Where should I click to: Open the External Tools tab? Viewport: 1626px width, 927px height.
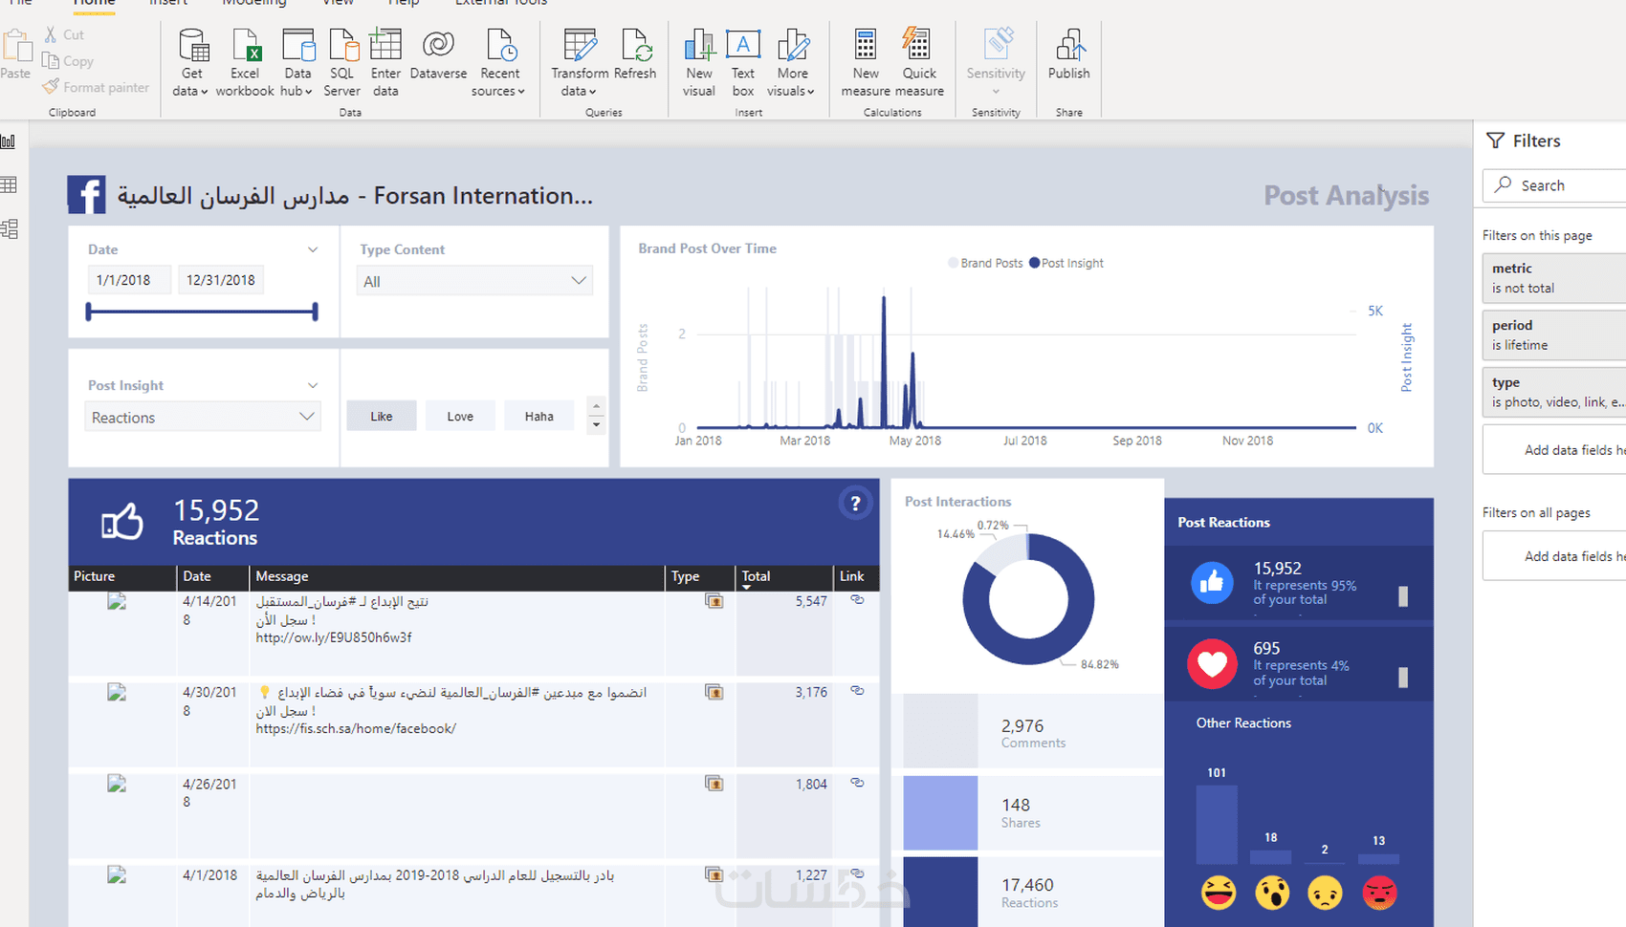[x=501, y=3]
